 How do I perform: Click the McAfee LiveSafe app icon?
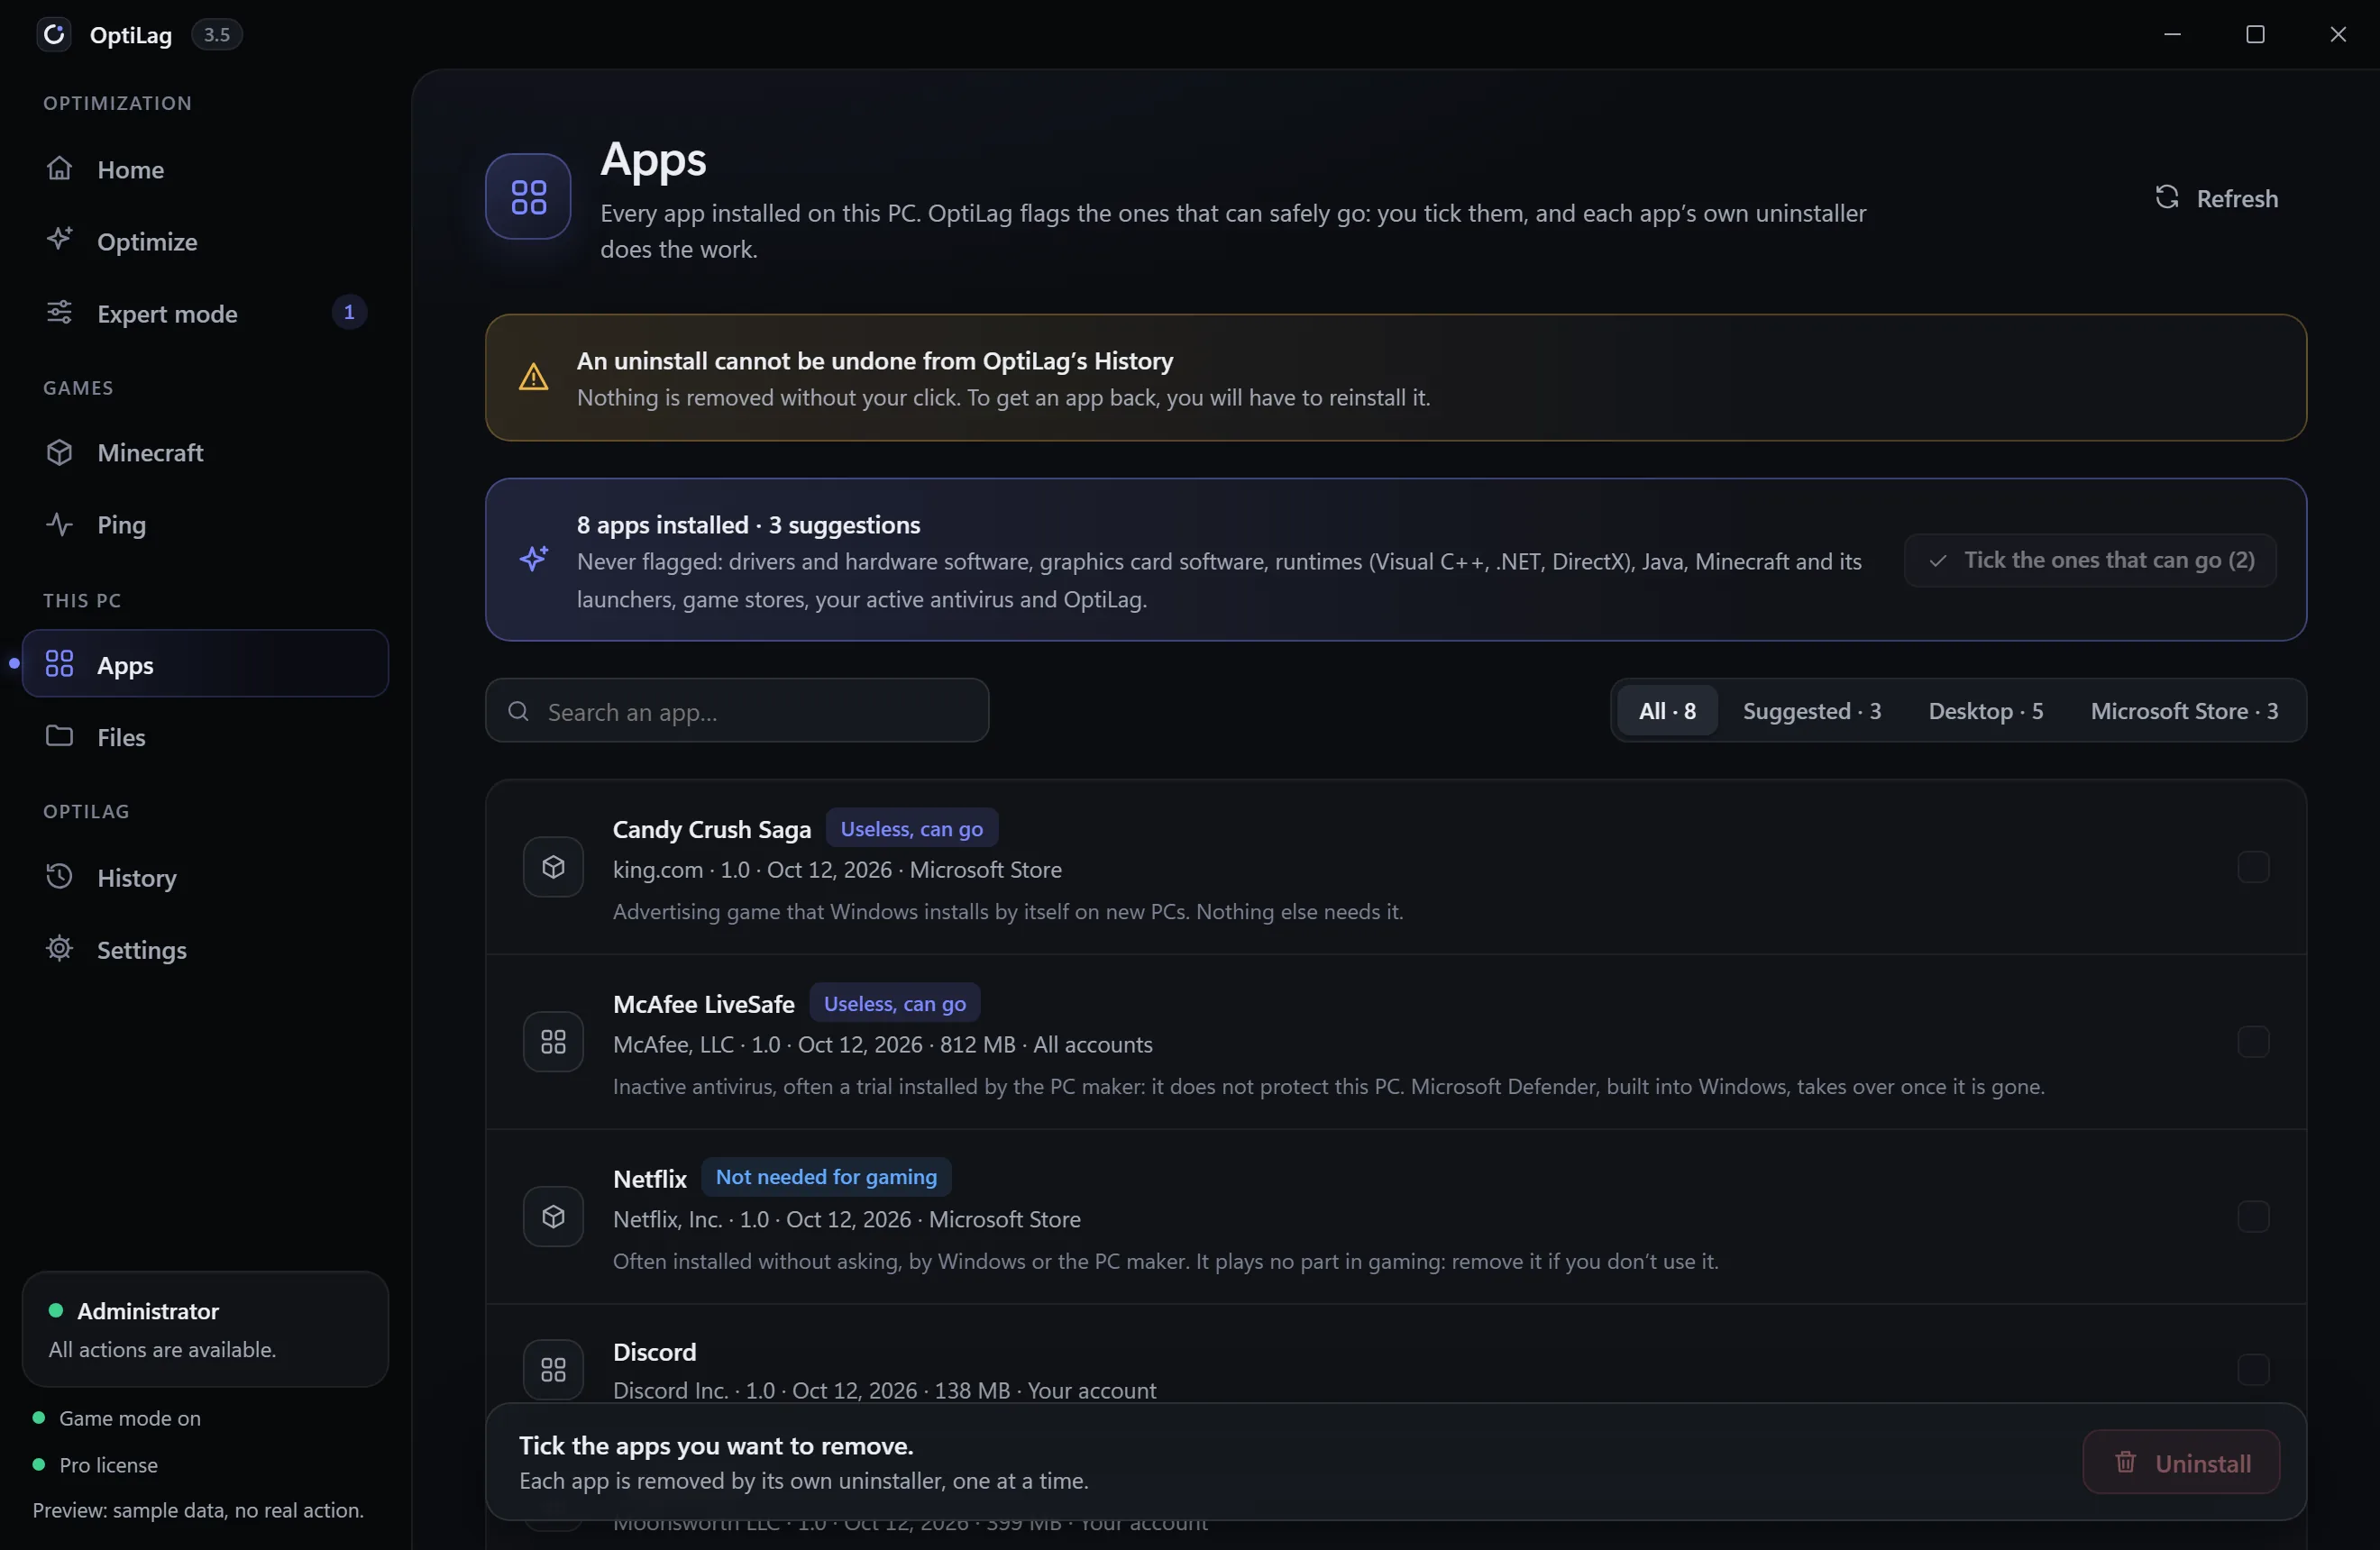(553, 1043)
